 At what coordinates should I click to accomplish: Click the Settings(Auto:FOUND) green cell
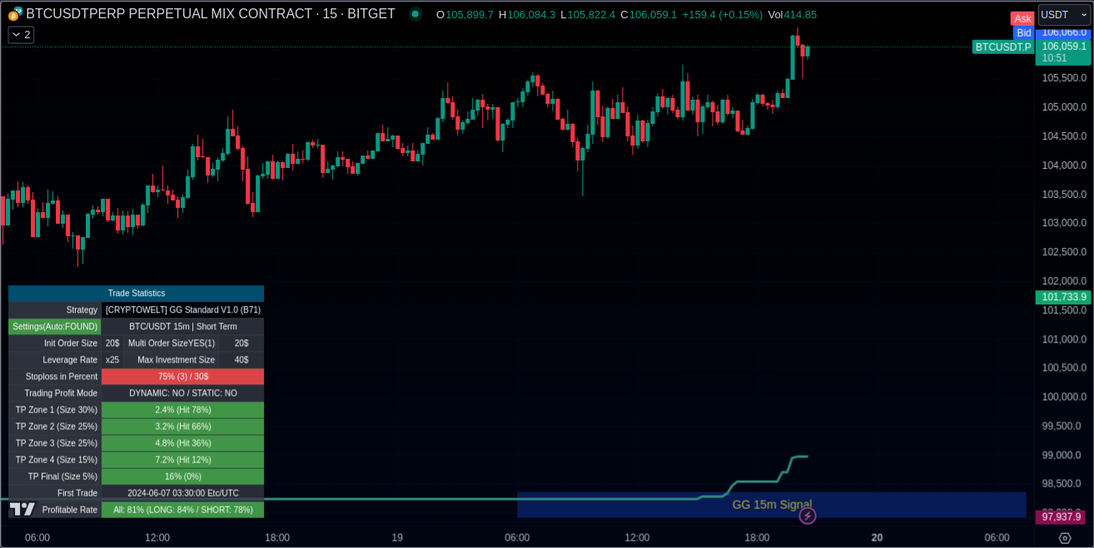click(55, 327)
